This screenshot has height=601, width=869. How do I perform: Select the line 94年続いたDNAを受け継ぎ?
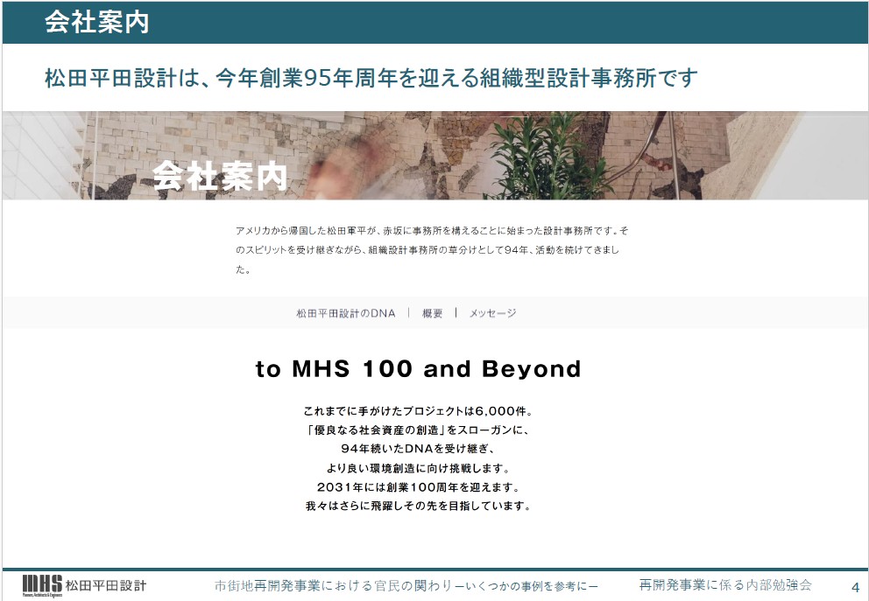pos(419,449)
